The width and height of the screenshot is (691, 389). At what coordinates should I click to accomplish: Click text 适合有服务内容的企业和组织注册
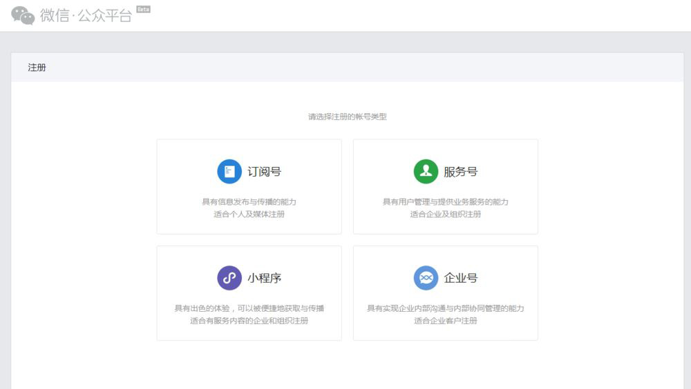249,321
